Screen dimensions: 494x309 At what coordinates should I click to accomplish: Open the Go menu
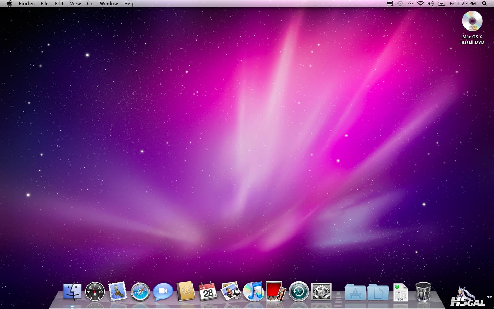[x=90, y=4]
